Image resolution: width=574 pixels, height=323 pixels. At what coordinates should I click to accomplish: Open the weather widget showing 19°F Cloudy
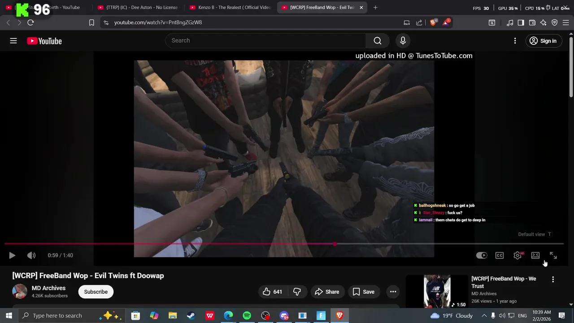[x=451, y=315]
